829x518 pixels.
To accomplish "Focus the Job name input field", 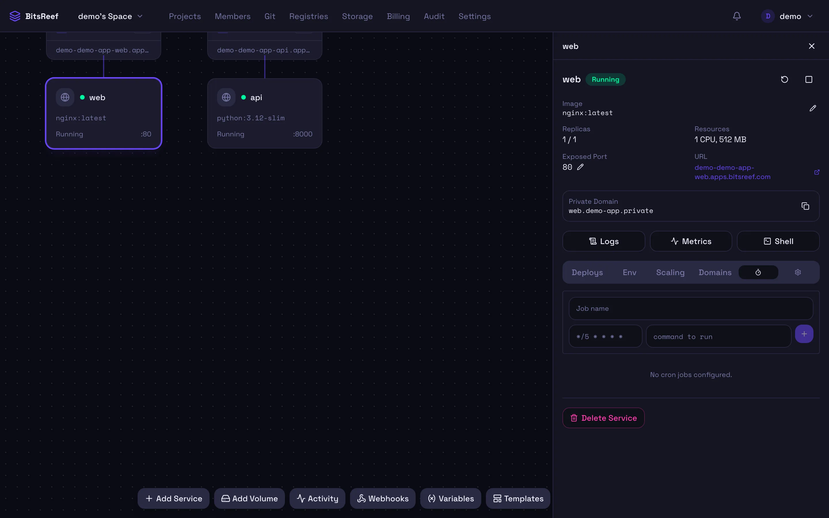I will click(x=691, y=309).
